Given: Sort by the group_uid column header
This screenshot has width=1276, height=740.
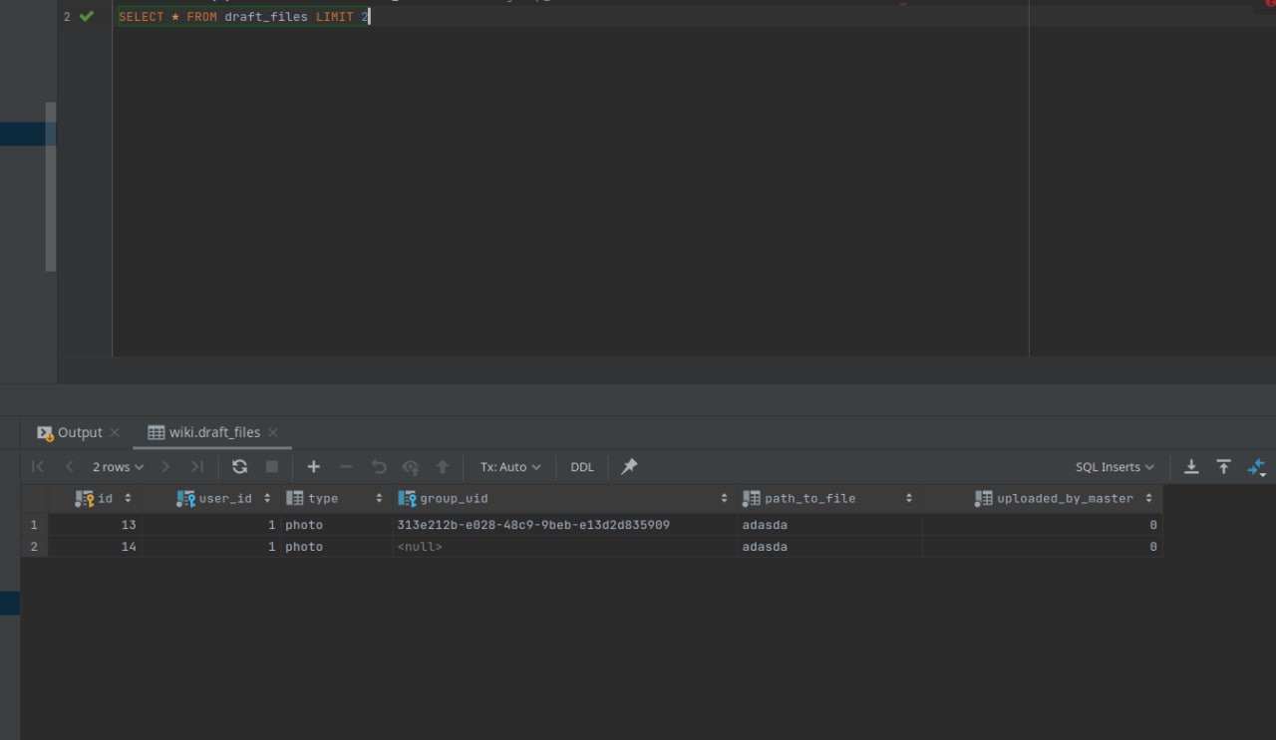Looking at the screenshot, I should (x=455, y=498).
